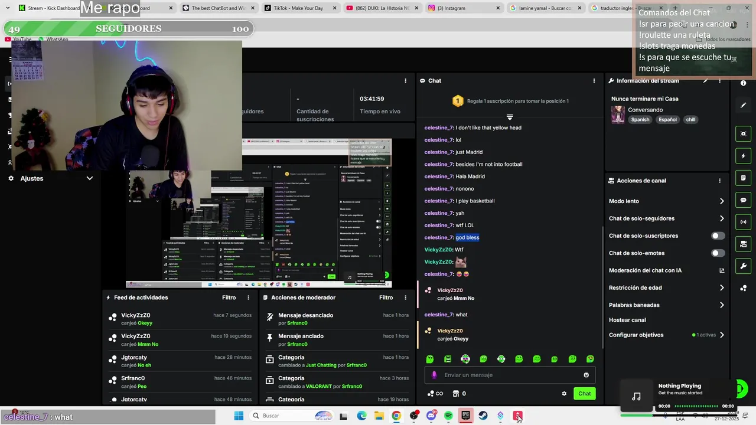Click the stream title Nunca terminare mi Casa

tap(645, 99)
